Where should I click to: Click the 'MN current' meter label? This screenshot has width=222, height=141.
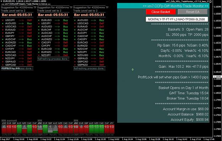(9, 121)
